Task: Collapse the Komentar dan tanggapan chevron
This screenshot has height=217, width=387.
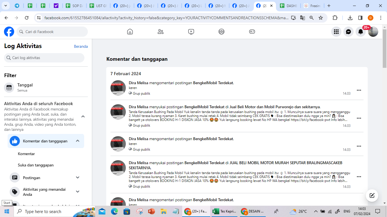Action: tap(78, 141)
